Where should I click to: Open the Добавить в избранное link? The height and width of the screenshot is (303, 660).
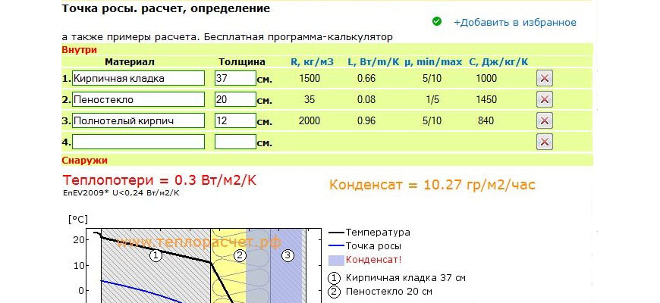[514, 23]
